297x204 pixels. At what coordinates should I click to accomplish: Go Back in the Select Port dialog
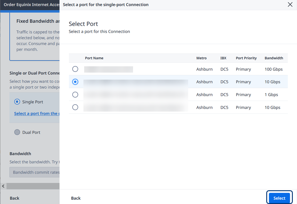[76, 198]
